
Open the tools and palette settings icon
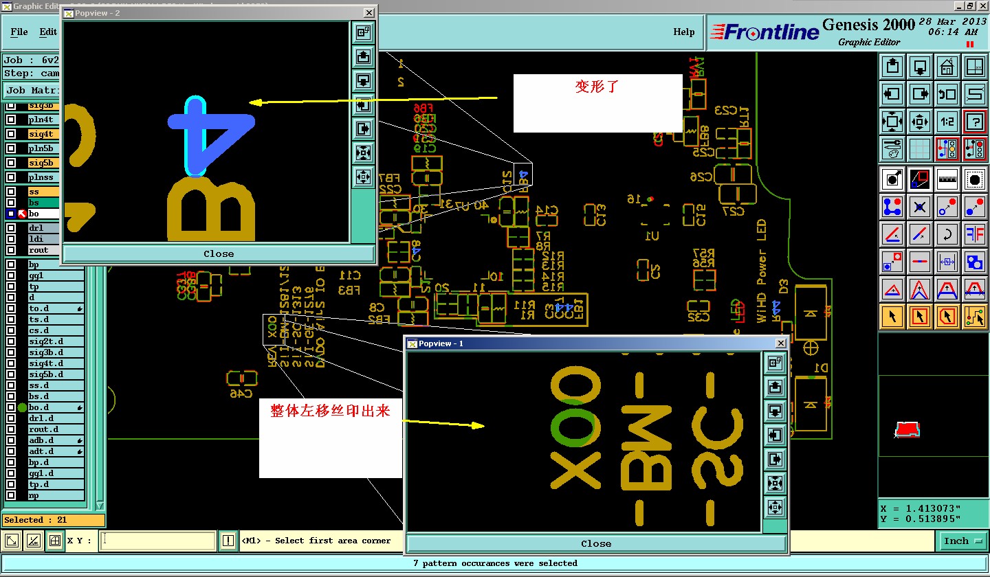pyautogui.click(x=892, y=148)
